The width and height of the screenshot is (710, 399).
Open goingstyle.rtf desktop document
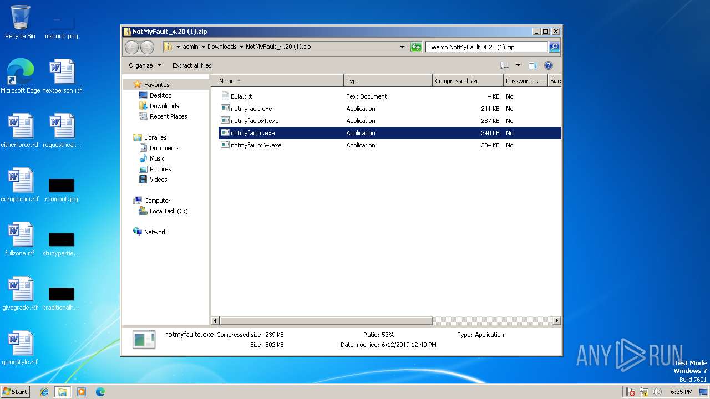click(20, 348)
